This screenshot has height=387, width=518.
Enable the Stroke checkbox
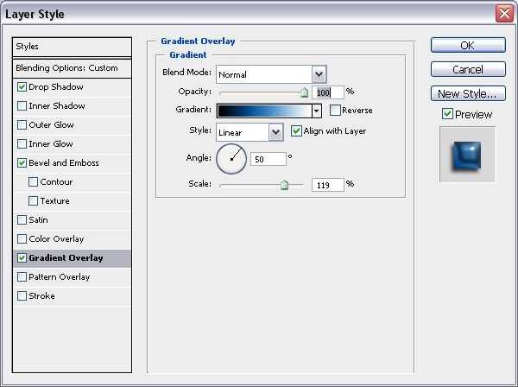click(x=22, y=296)
